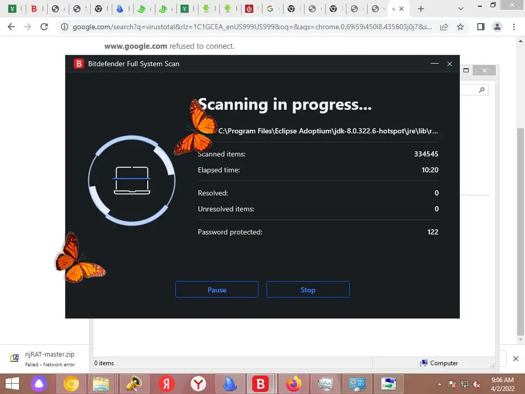Open Chrome three-dot menu

click(514, 27)
